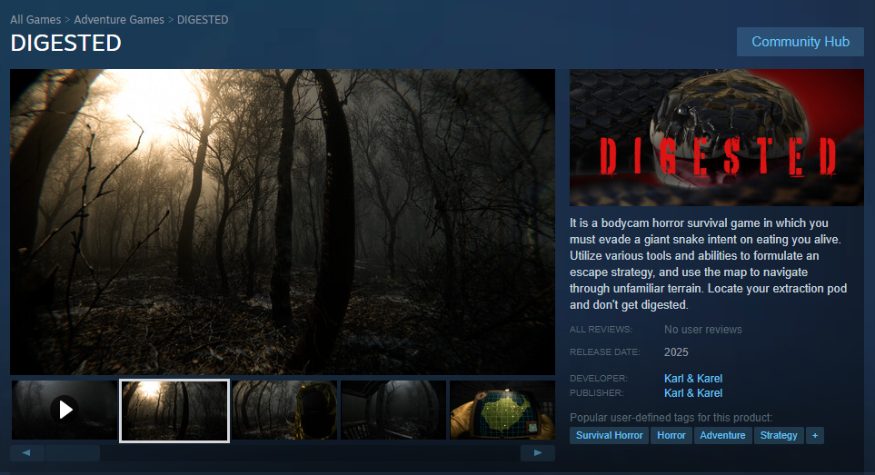
Task: Open developer Karl & Karel link
Action: 693,379
